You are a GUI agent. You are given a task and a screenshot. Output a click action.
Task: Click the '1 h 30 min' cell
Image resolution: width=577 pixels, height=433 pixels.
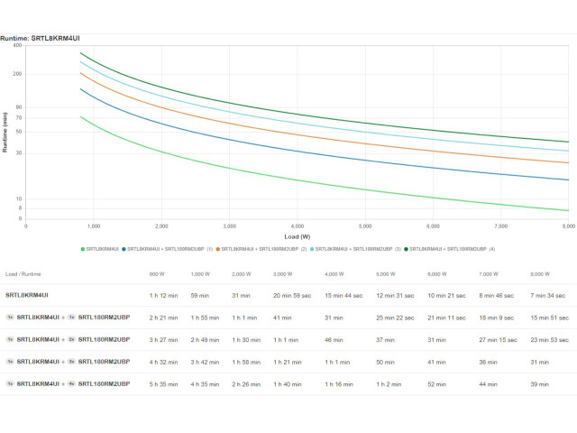coord(246,340)
